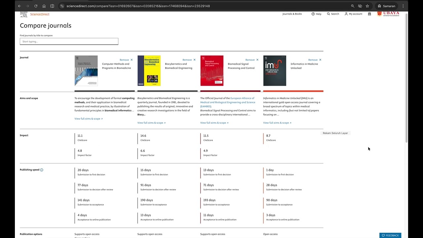Image resolution: width=423 pixels, height=238 pixels.
Task: Select CiteScore value 8.7
Action: coord(268,136)
